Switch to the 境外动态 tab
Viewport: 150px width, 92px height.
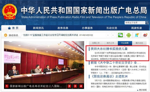click(139, 43)
